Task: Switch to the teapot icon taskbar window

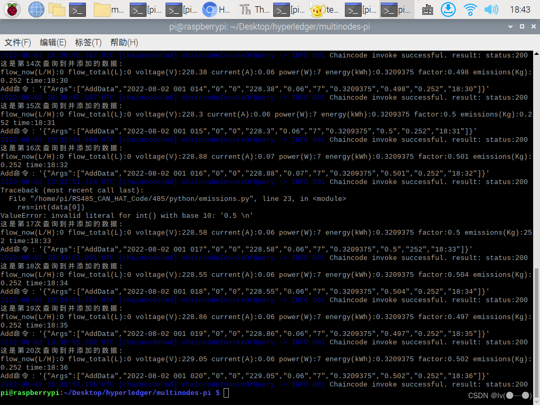Action: click(324, 9)
